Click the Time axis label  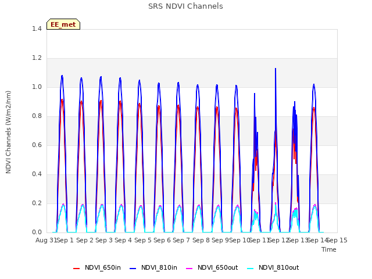329,249
